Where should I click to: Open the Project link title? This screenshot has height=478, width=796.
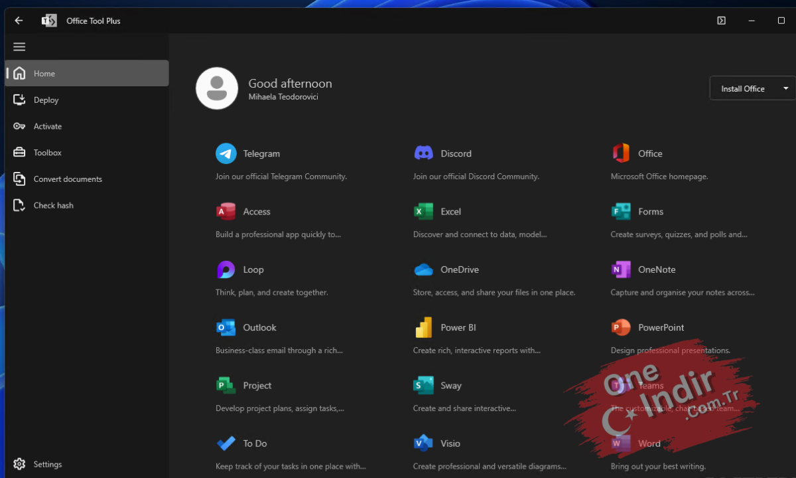(x=257, y=386)
